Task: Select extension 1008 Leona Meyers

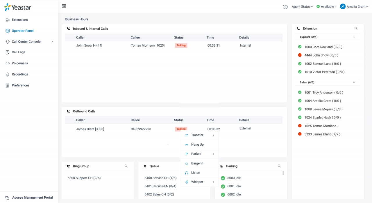Action: click(323, 109)
